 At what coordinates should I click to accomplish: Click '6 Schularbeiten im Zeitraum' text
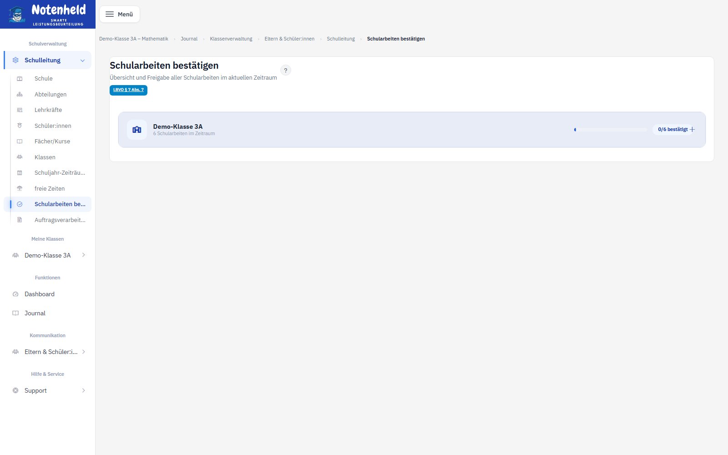point(184,134)
